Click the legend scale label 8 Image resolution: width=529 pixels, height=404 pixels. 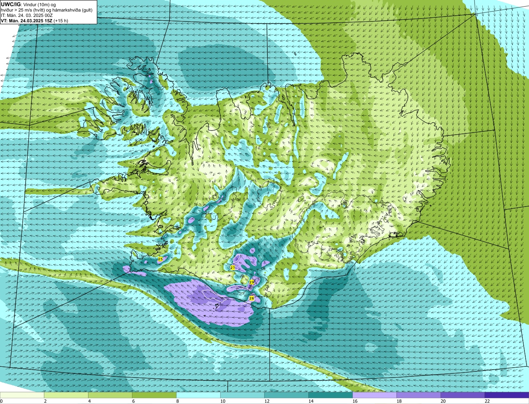pos(177,401)
